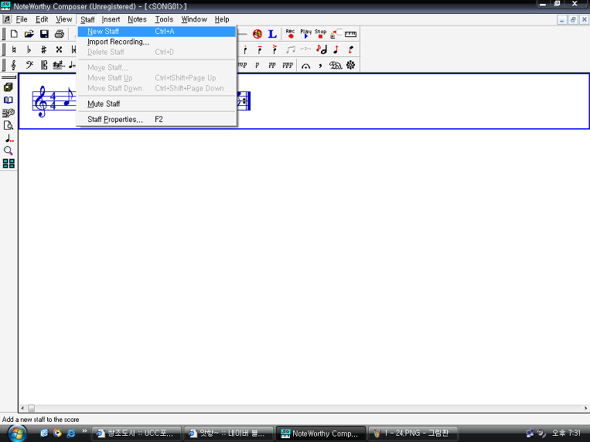Toggle the muted speaker icon
Image resolution: width=590 pixels, height=442 pixels.
click(x=257, y=34)
